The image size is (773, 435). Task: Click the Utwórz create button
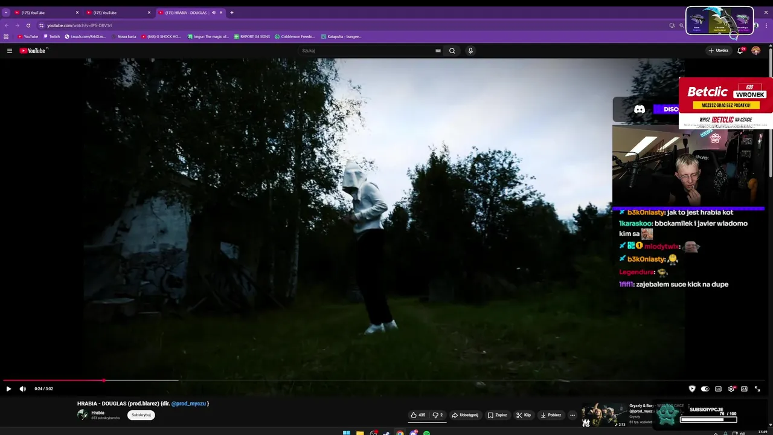pyautogui.click(x=718, y=51)
